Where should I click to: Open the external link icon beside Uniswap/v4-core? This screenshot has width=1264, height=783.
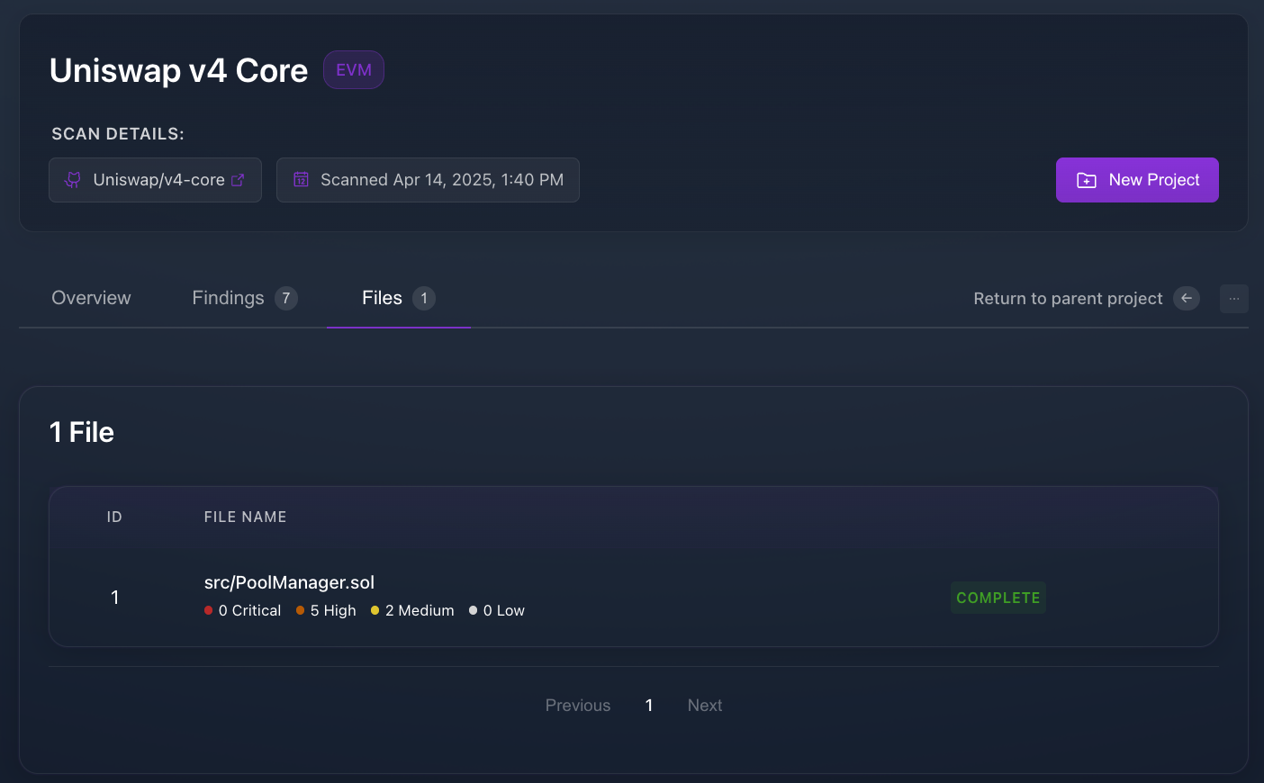238,180
